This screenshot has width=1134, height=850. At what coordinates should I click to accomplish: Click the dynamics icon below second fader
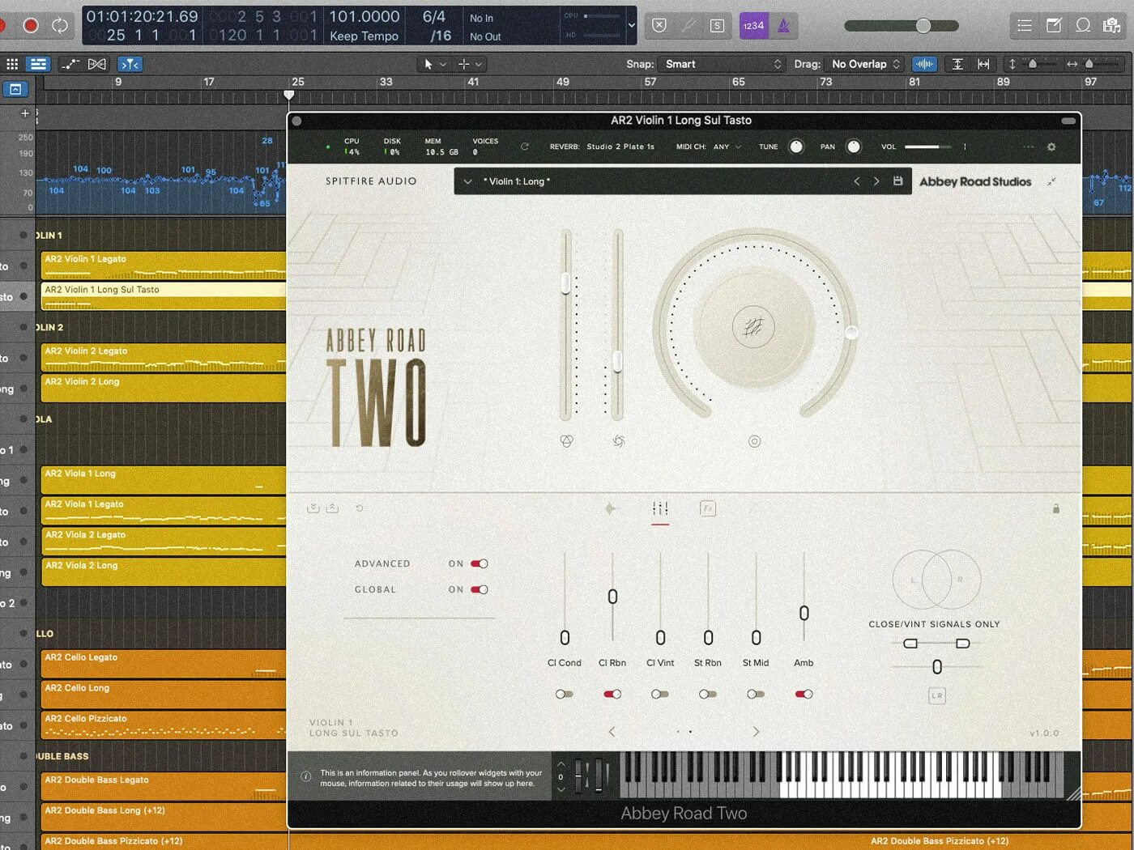(619, 441)
